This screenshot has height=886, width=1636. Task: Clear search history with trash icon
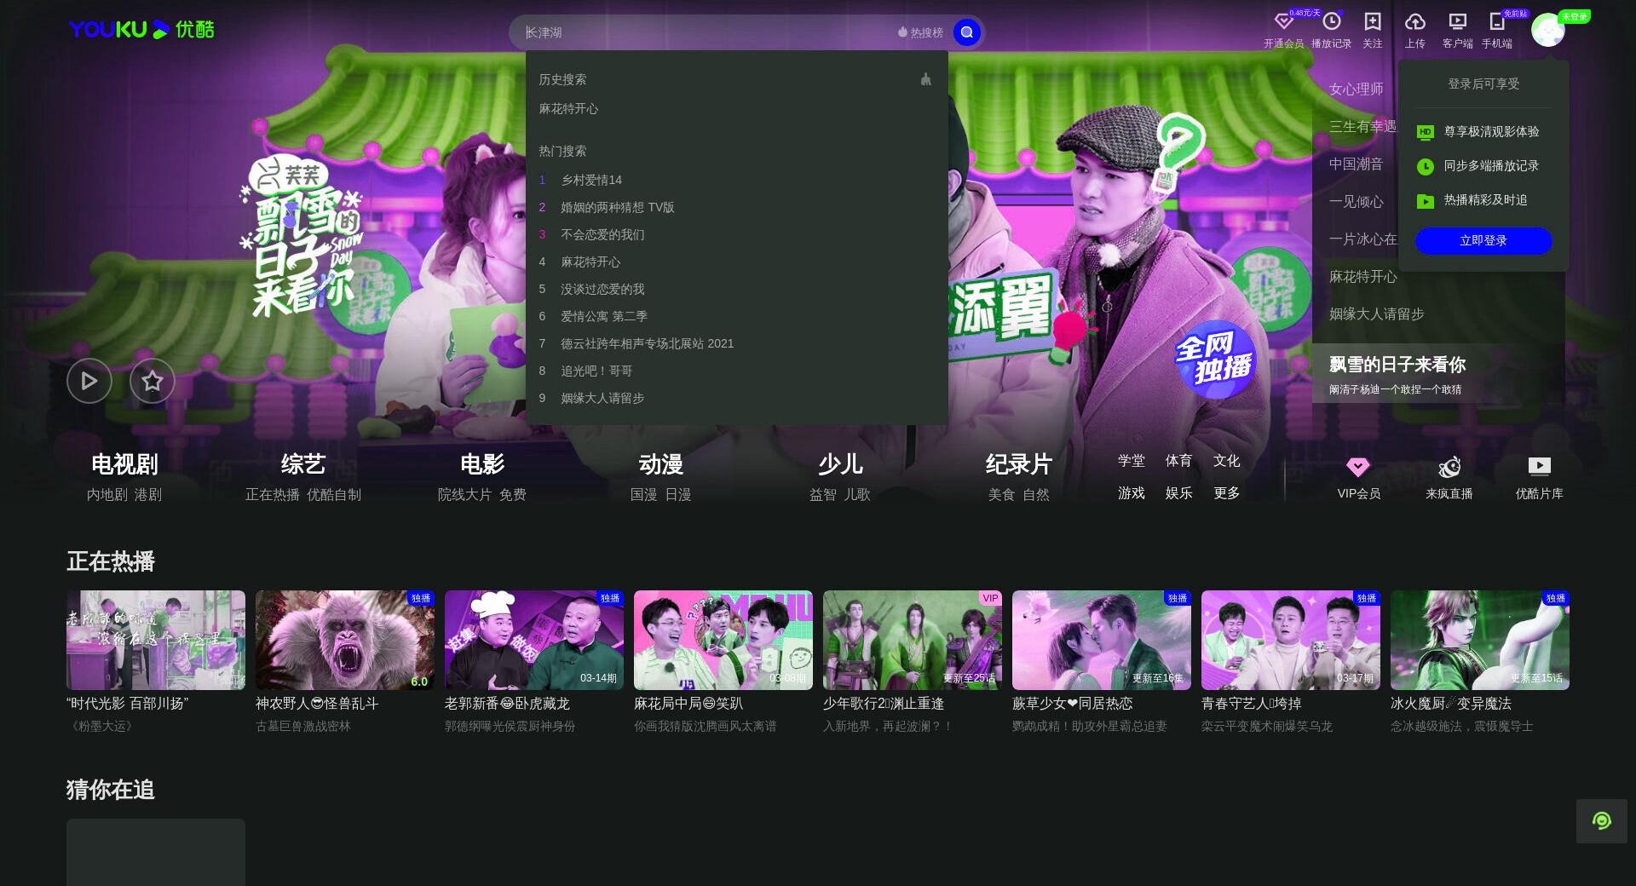925,79
